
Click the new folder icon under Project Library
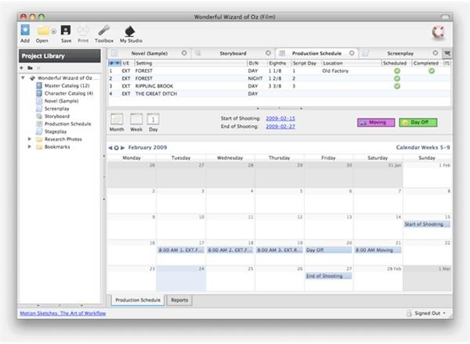point(30,68)
